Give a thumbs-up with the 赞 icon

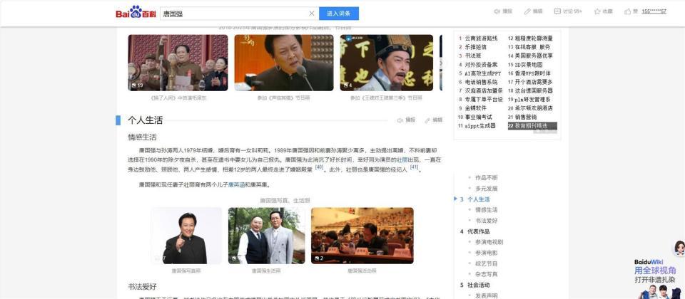pyautogui.click(x=631, y=11)
